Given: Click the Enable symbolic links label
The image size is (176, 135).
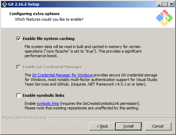Looking at the screenshot, I should pos(43,95).
